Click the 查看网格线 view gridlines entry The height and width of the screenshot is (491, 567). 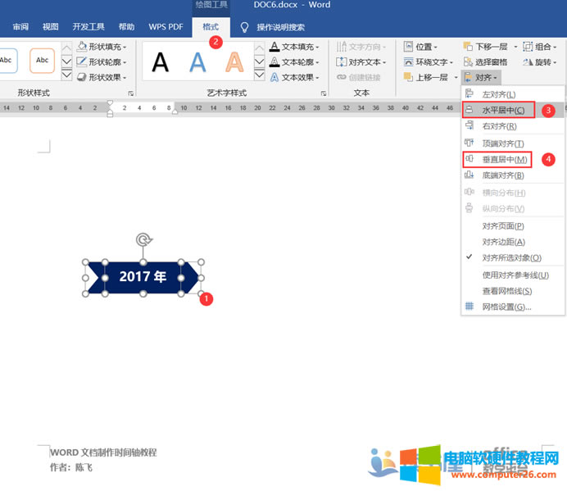(x=506, y=291)
